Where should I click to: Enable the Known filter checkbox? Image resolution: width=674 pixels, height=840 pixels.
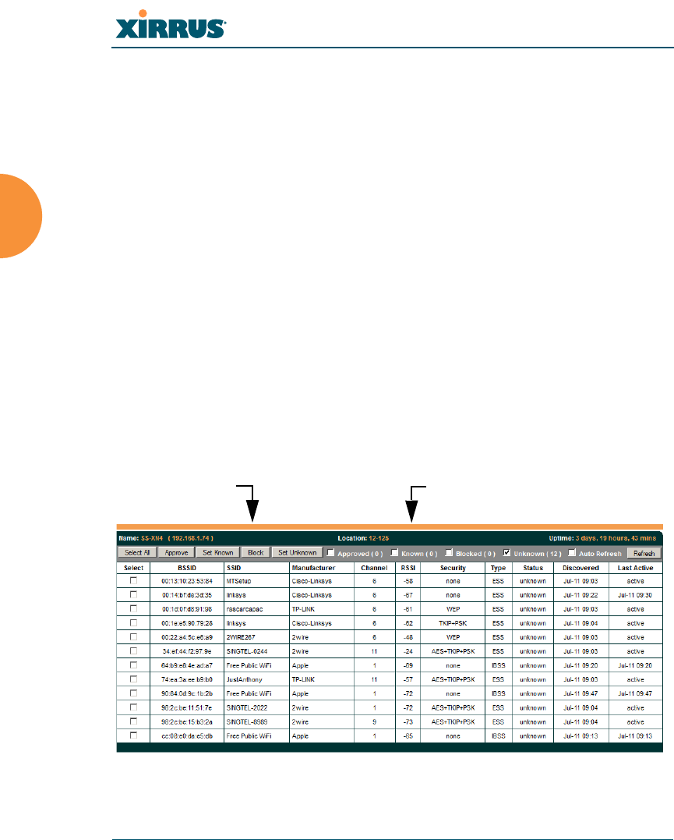coord(394,552)
